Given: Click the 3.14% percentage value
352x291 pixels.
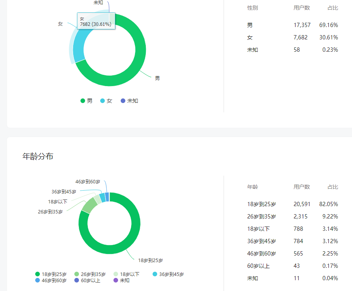Looking at the screenshot, I should click(x=330, y=229).
